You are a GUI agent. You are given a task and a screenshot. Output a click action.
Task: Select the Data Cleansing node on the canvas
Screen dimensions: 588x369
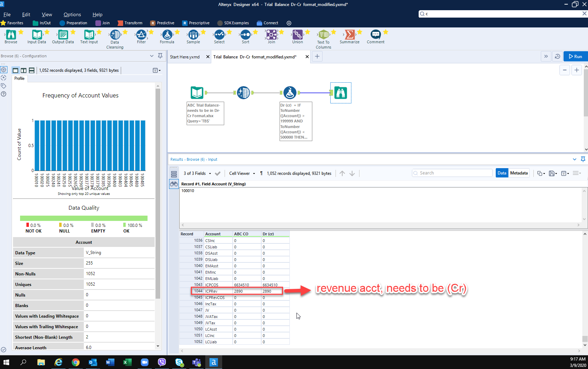[x=243, y=93]
